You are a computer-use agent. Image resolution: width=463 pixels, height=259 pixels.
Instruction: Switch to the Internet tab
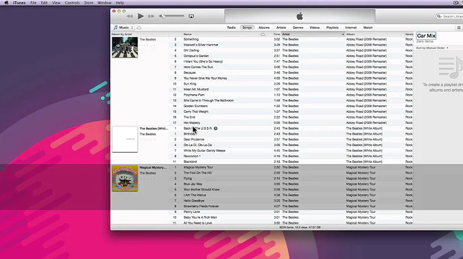coord(351,28)
